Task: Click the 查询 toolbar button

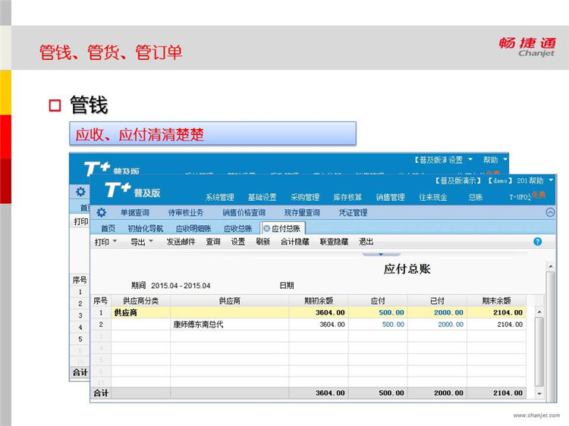Action: tap(213, 242)
